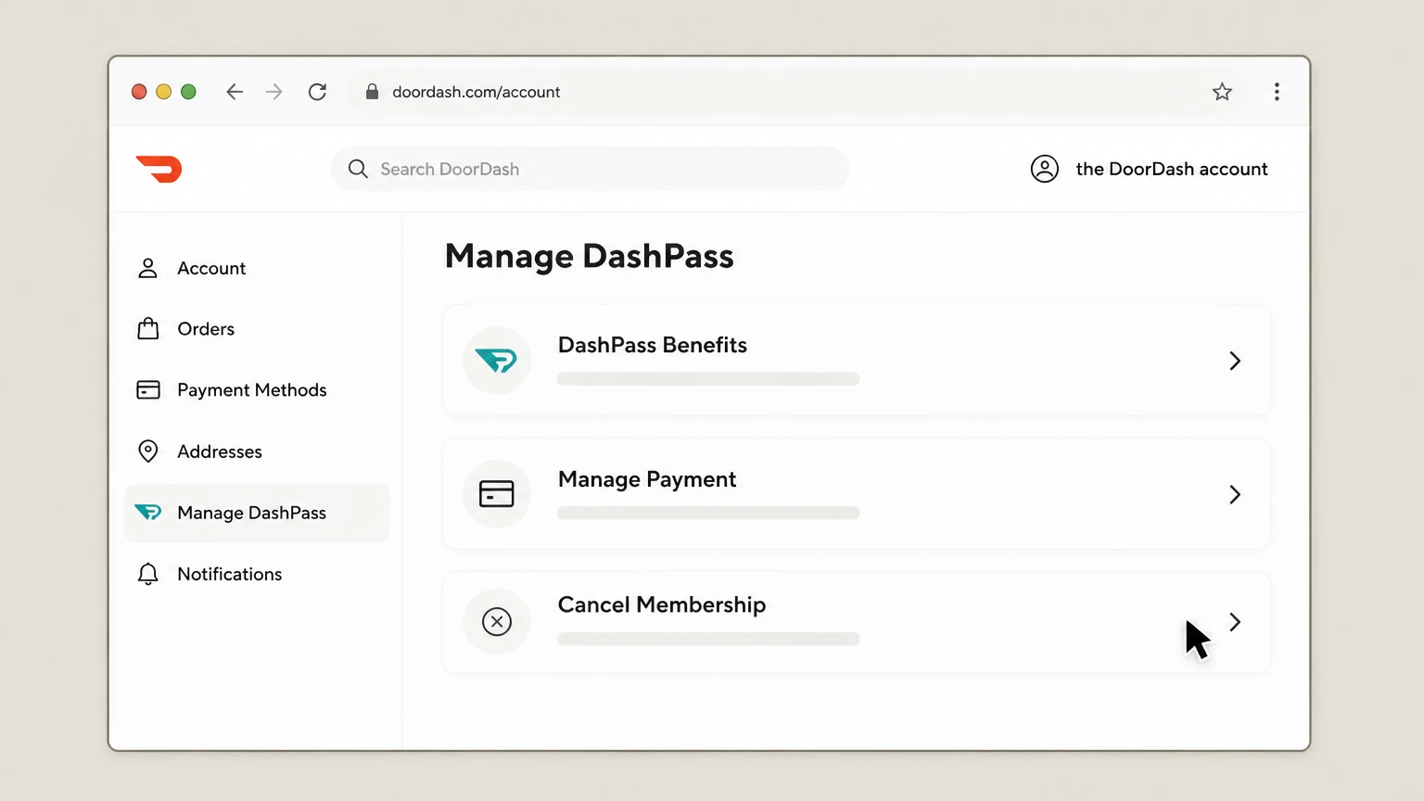Click the magnifier search icon
Screen dimensions: 1424x801
click(358, 169)
